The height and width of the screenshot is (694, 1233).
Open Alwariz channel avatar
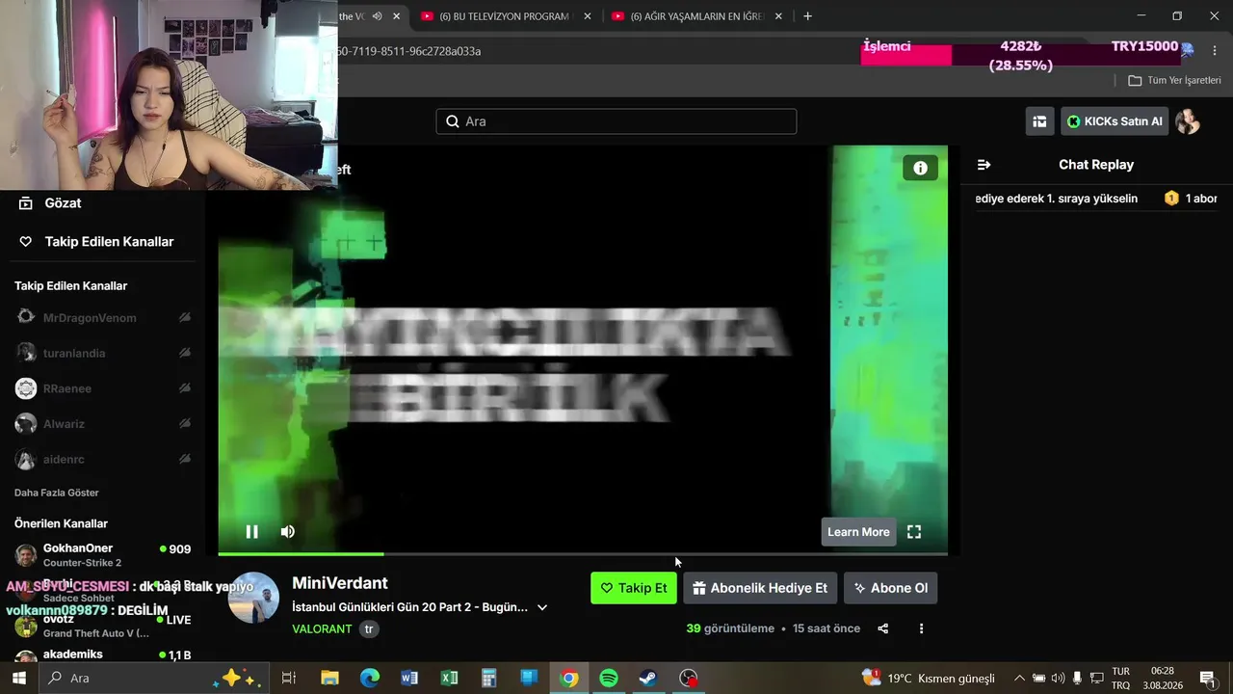[26, 424]
